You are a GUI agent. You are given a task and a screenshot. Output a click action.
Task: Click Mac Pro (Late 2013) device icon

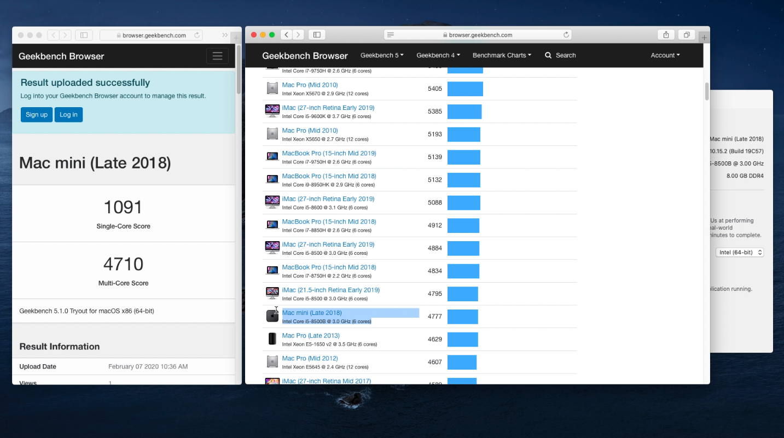tap(272, 338)
